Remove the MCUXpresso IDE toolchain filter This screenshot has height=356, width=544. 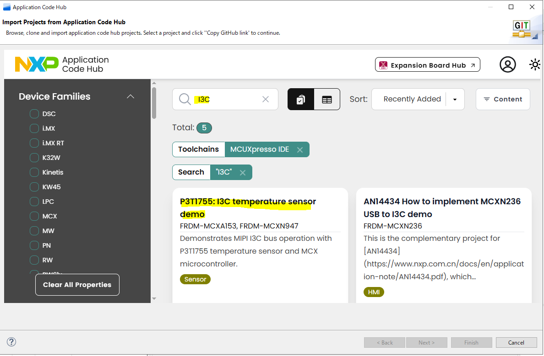(x=300, y=149)
